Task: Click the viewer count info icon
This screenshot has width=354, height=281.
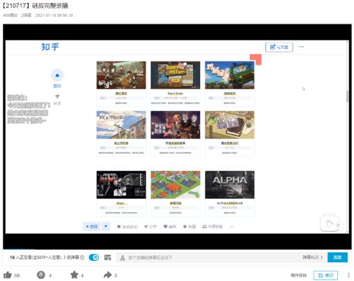Action: [x=82, y=257]
